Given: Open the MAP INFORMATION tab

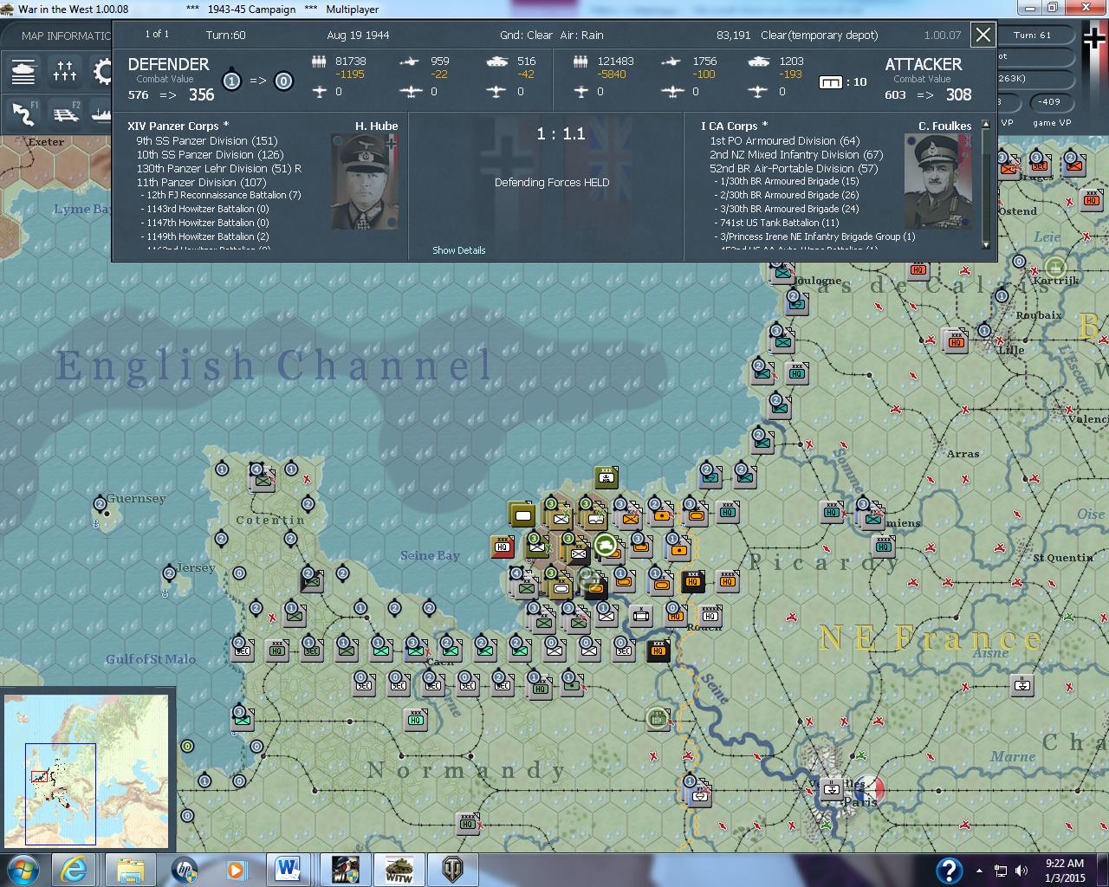Looking at the screenshot, I should click(66, 36).
